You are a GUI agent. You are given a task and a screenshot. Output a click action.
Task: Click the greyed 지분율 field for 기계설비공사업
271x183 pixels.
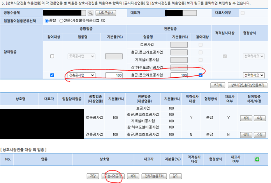coord(179,60)
